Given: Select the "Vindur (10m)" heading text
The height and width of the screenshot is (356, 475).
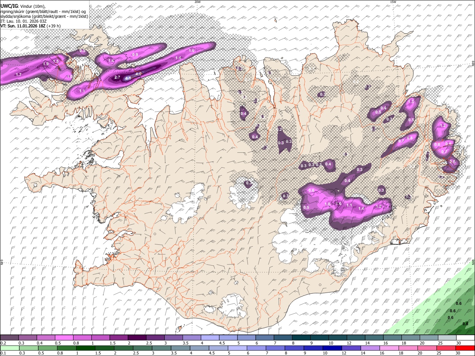Looking at the screenshot, I should pyautogui.click(x=33, y=6).
